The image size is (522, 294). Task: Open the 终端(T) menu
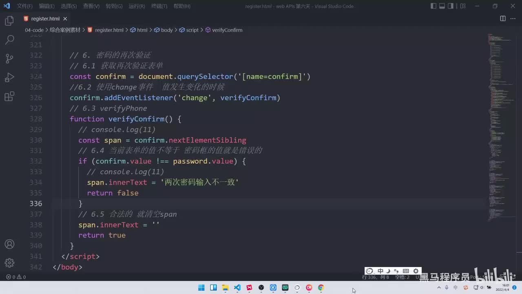pos(159,6)
